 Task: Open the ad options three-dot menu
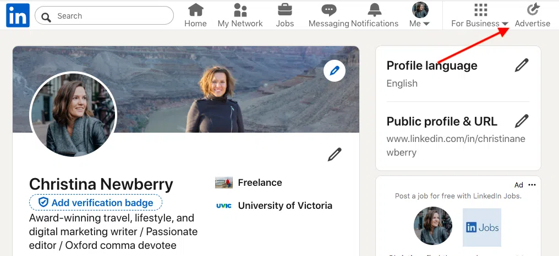click(531, 185)
